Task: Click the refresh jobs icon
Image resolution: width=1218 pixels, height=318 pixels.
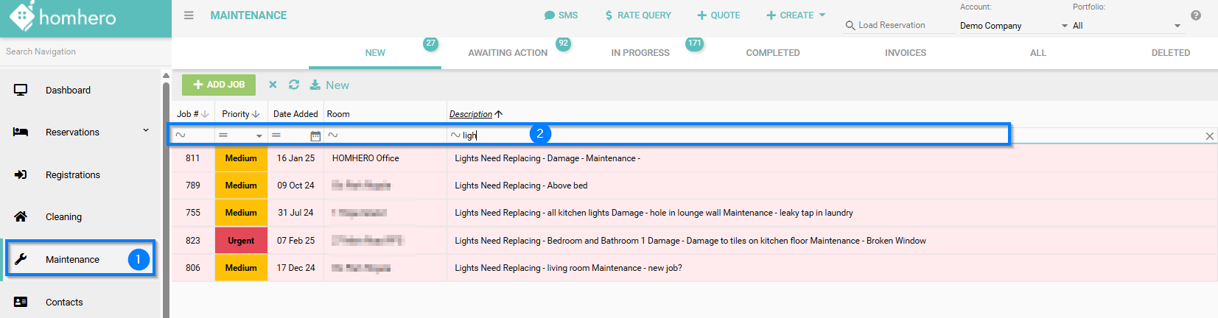Action: 294,85
